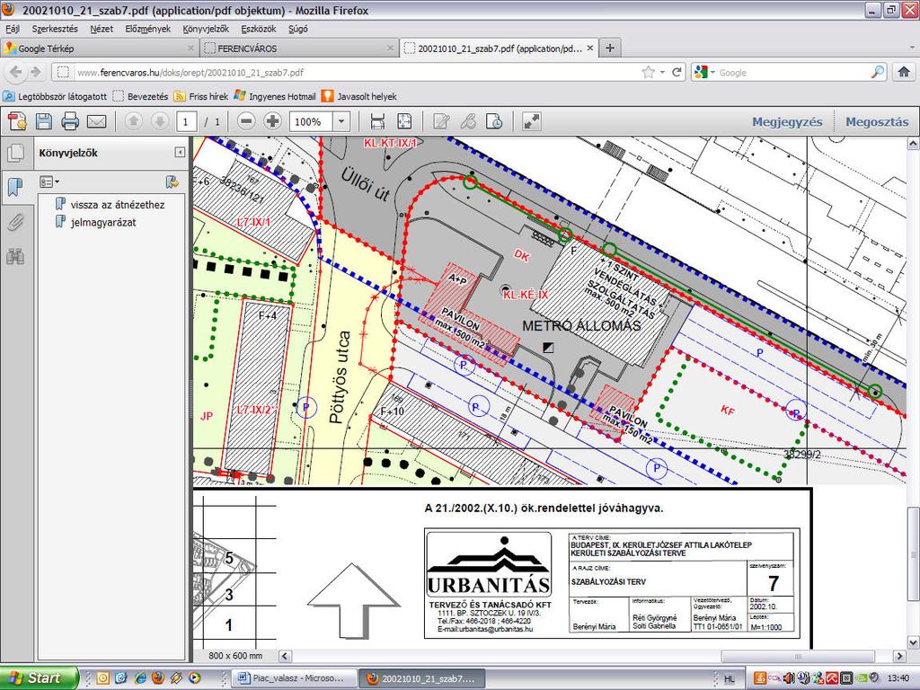920x690 pixels.
Task: Bookmark this page with star icon
Action: point(648,72)
